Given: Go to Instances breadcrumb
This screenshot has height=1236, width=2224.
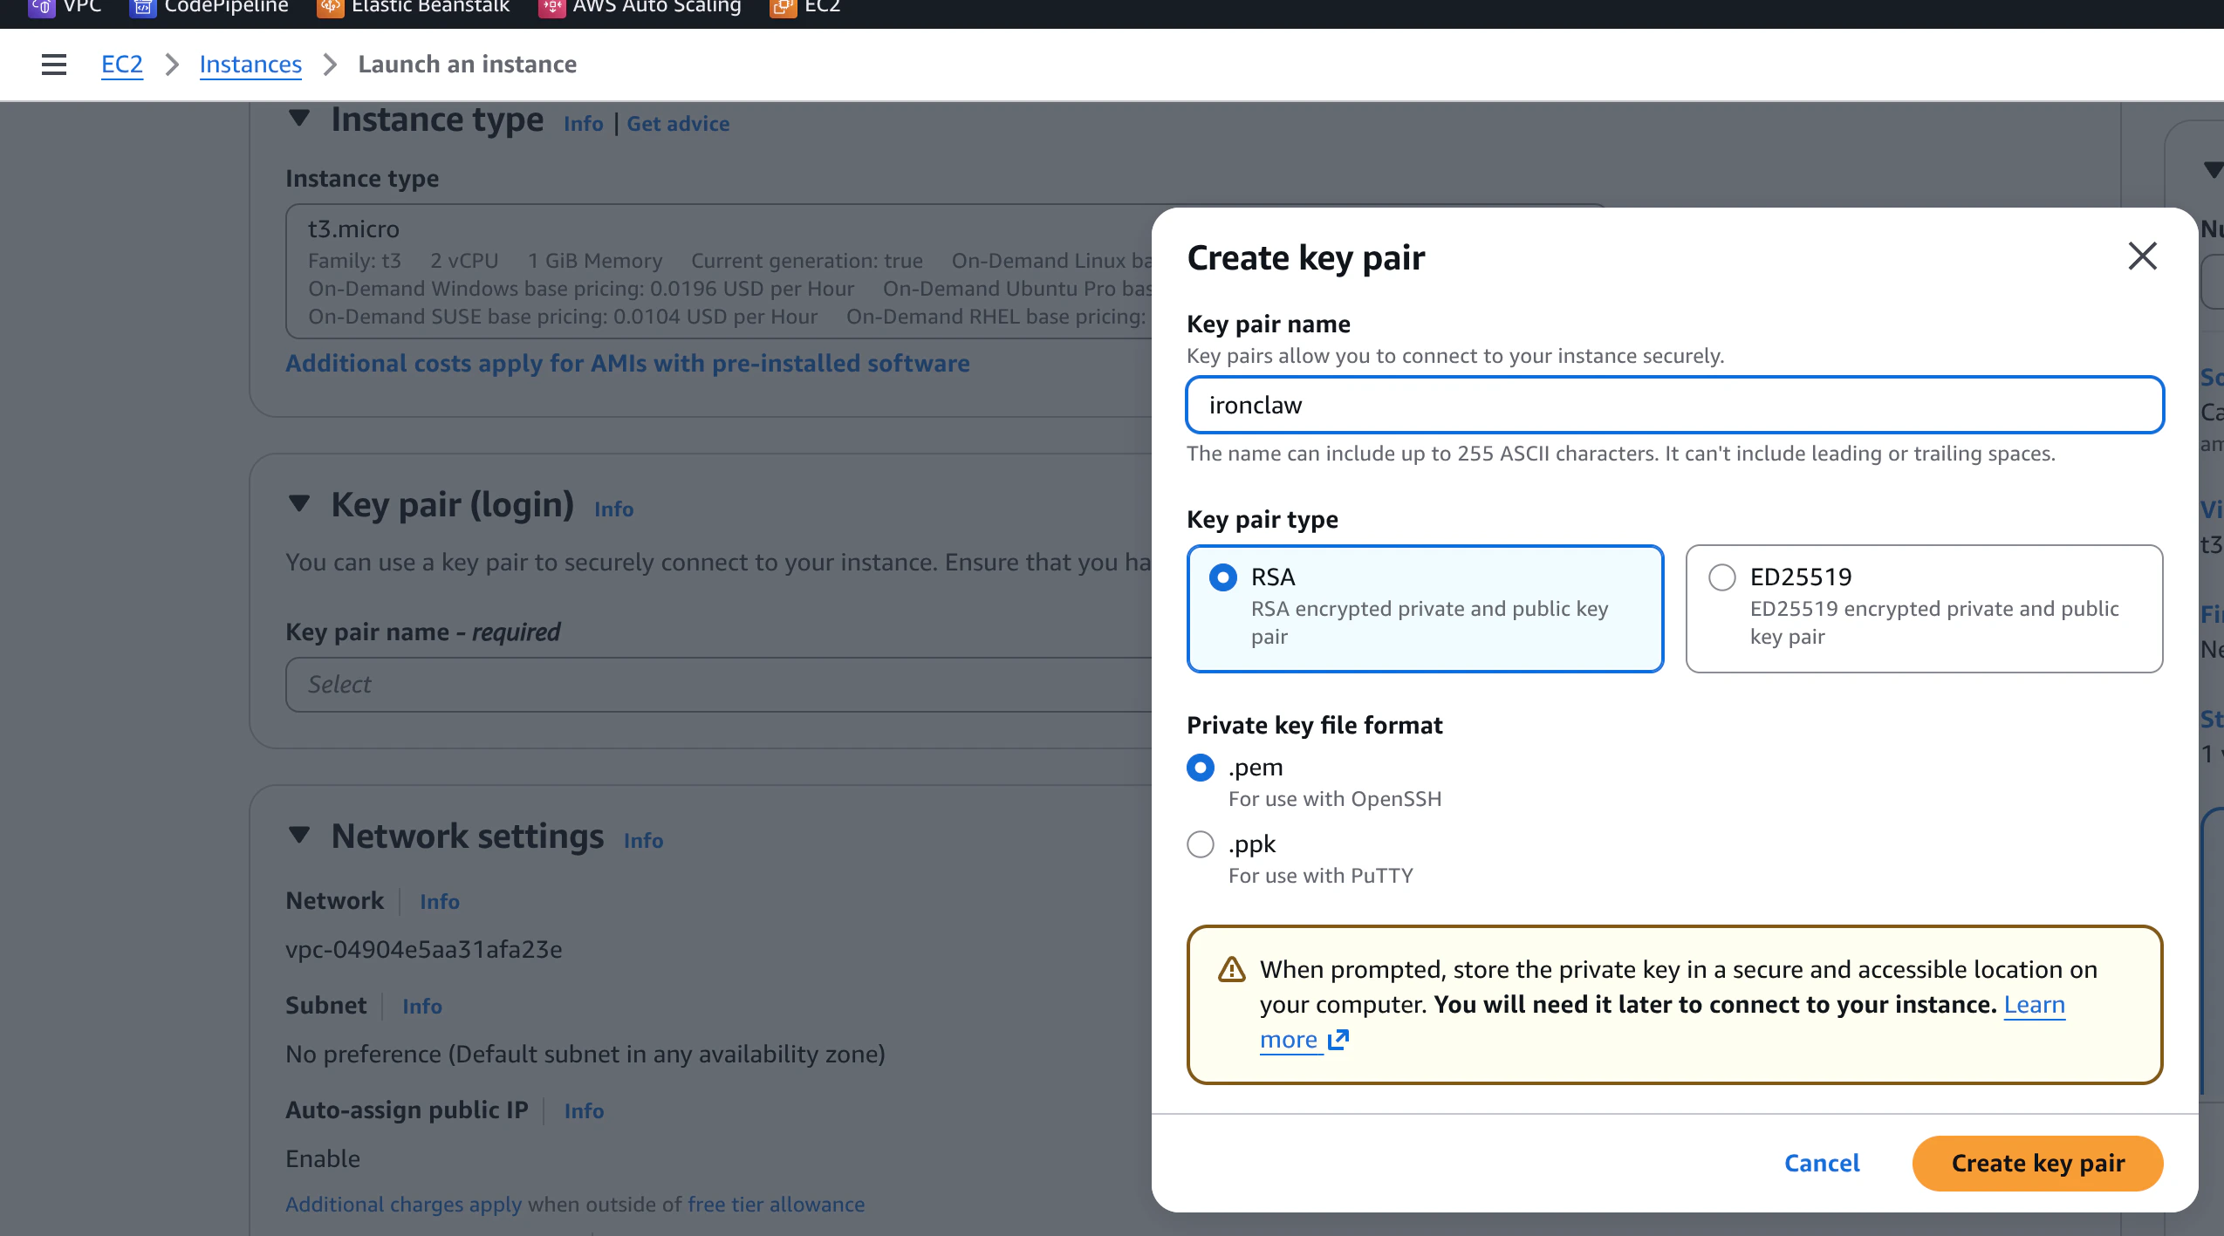Looking at the screenshot, I should 250,65.
